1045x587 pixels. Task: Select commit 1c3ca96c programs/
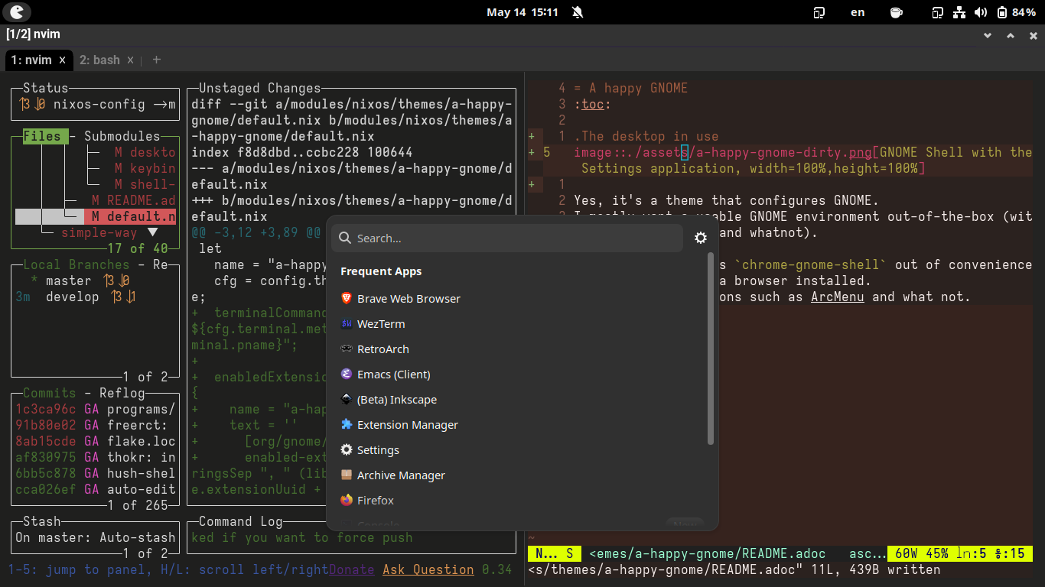tap(96, 409)
